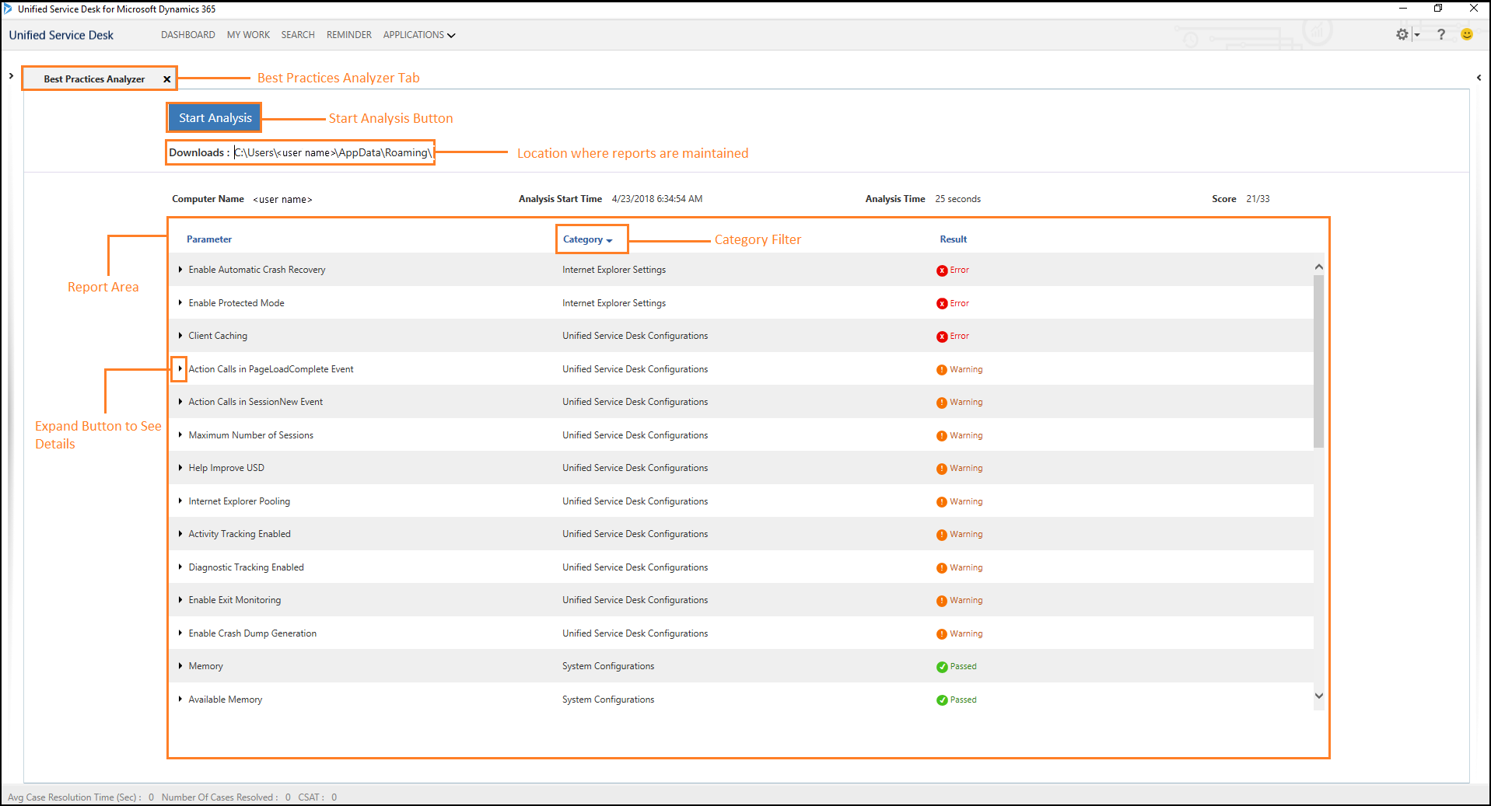Click the smiley feedback icon

click(x=1467, y=34)
